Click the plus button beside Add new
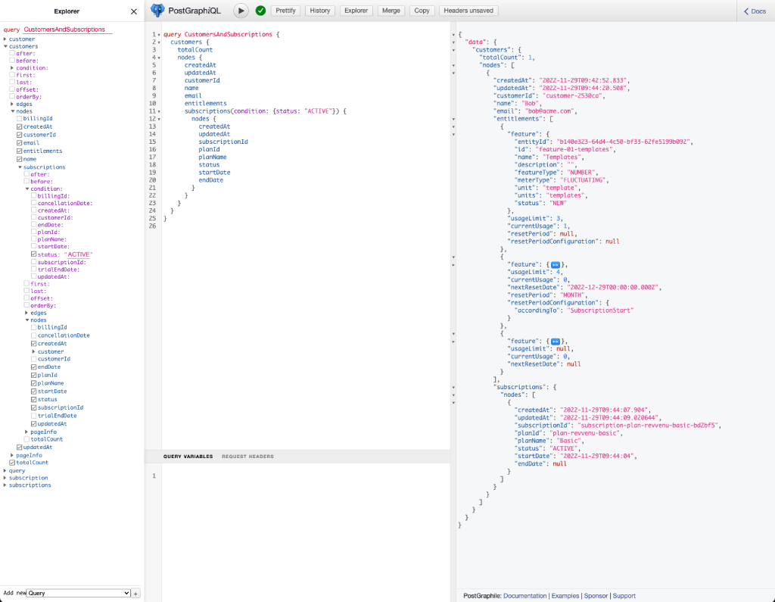 click(x=136, y=593)
